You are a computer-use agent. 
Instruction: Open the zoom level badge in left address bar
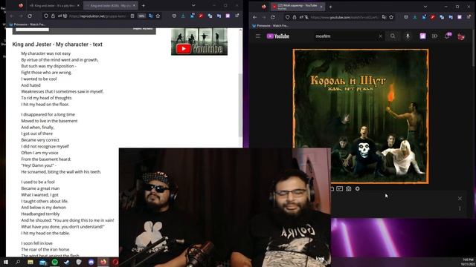coord(141,16)
